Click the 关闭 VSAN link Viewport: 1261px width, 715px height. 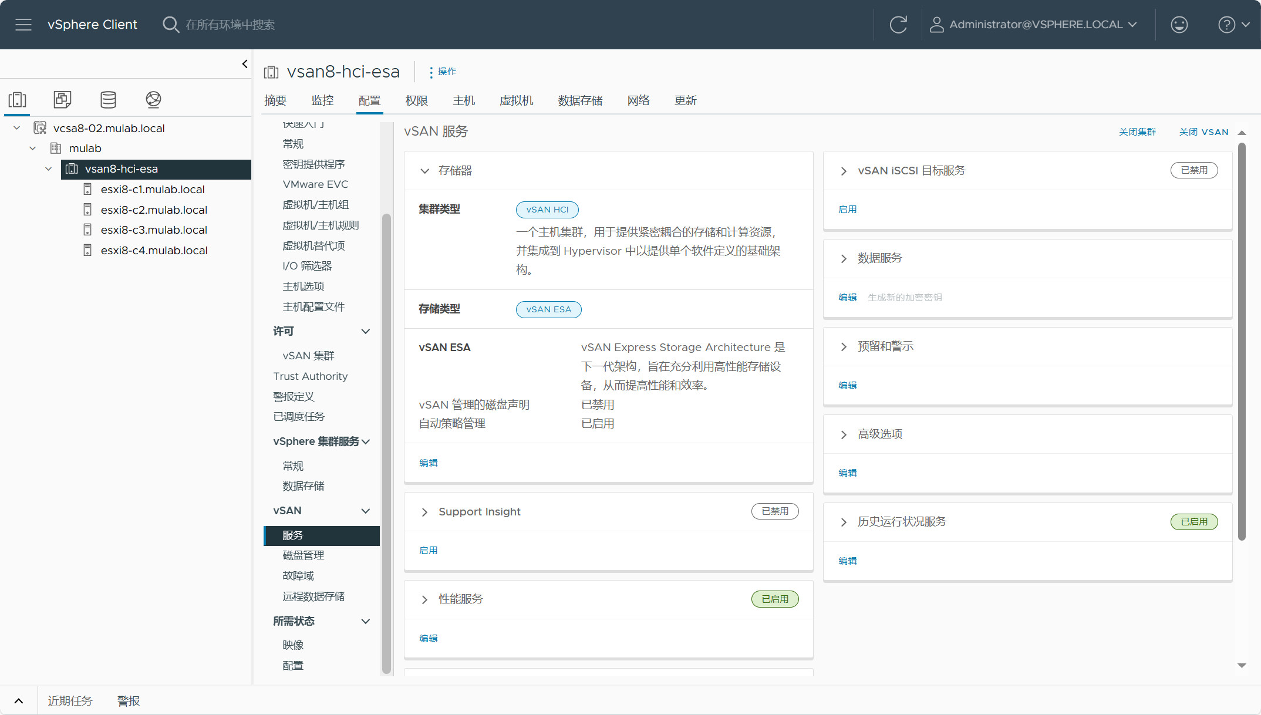tap(1203, 131)
